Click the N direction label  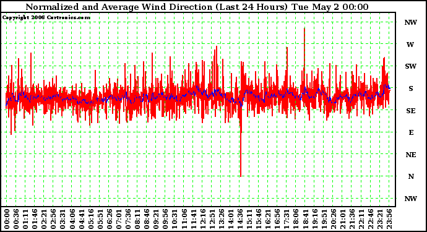[411, 176]
